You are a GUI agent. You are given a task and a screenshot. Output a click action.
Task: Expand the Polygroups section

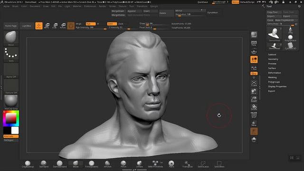click(x=274, y=82)
